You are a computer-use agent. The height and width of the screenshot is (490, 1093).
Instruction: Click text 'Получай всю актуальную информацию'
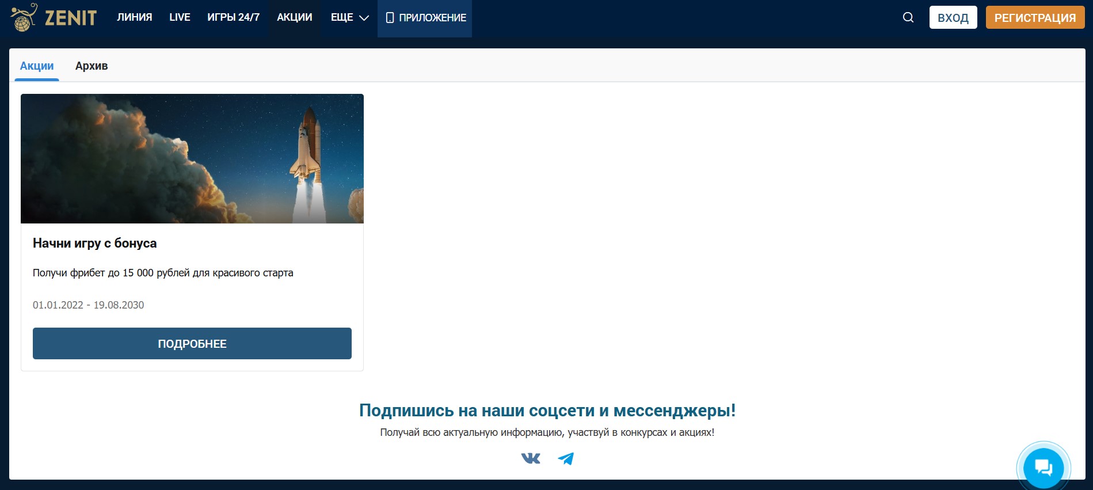click(471, 432)
